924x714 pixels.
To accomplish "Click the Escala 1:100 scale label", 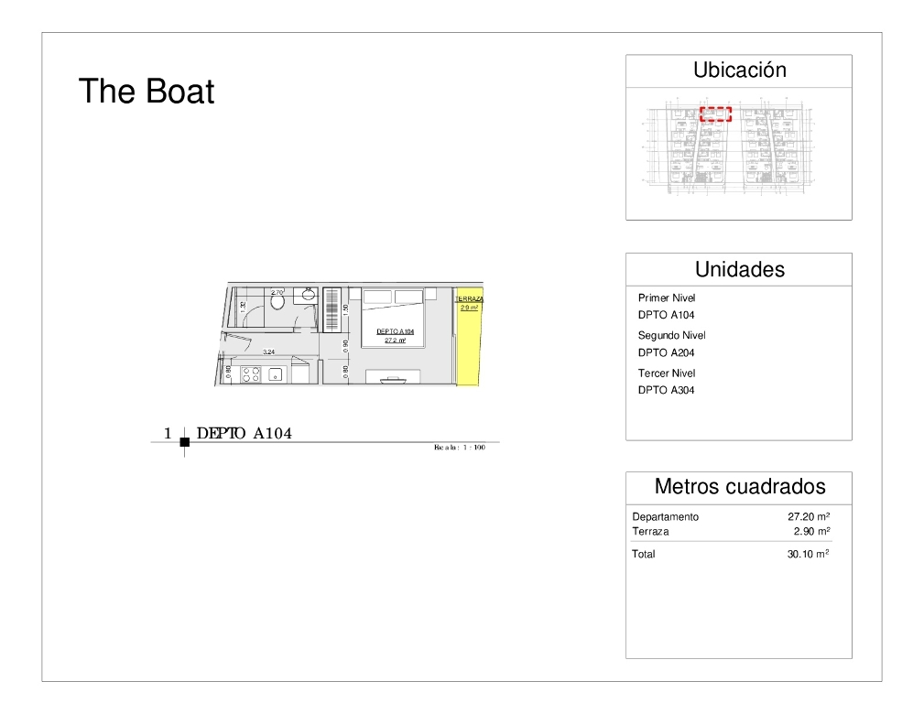I will tap(459, 449).
